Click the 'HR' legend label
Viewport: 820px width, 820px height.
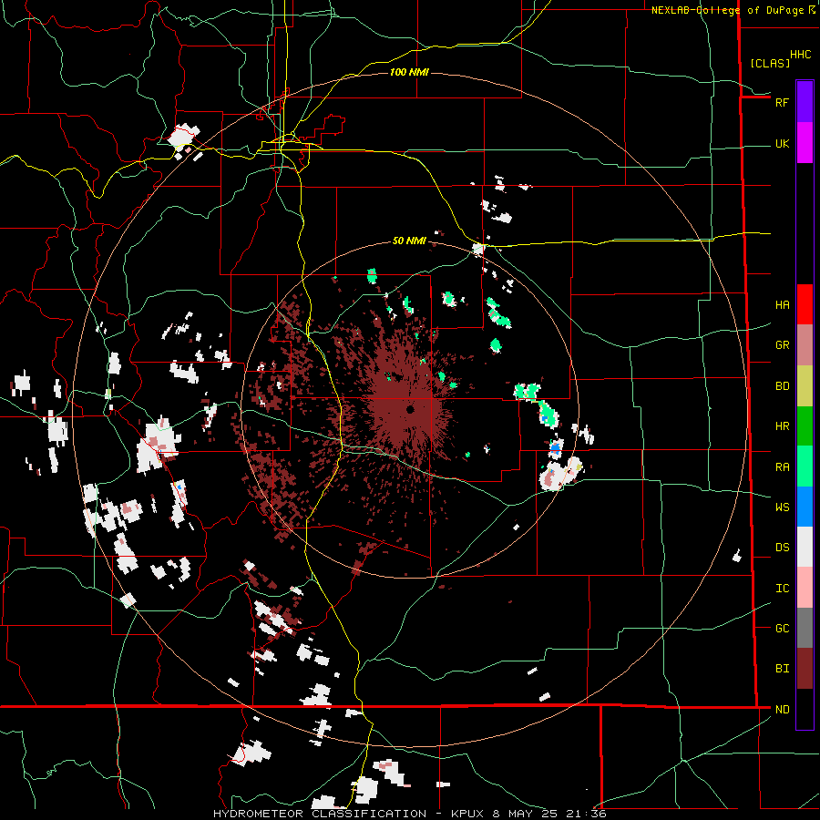click(782, 426)
